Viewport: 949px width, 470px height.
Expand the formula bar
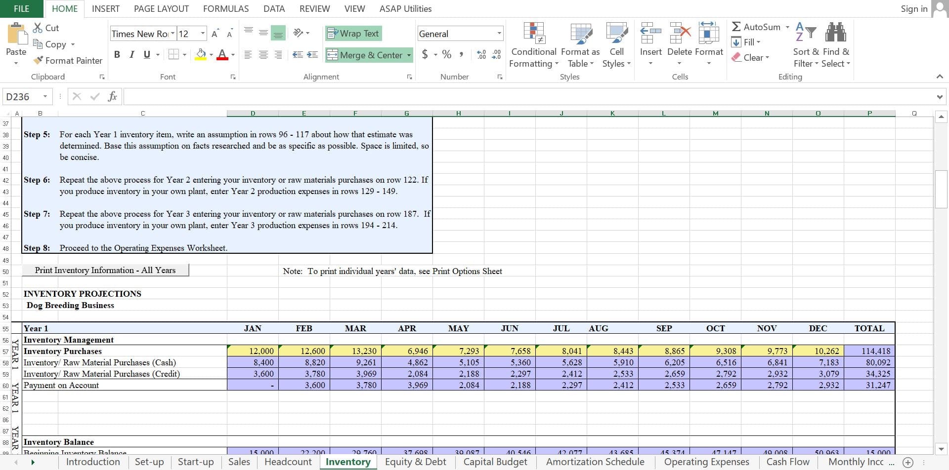point(940,97)
